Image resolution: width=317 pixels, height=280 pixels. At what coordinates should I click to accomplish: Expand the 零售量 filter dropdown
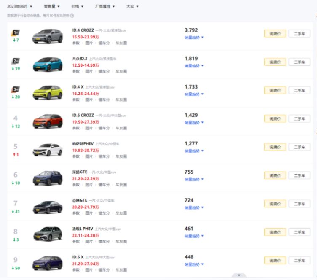52,7
